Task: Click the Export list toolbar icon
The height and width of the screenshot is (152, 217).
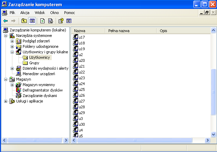Action: click(x=50, y=21)
